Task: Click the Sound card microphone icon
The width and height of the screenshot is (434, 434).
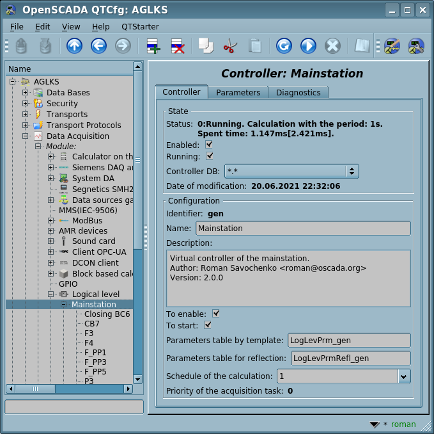Action: 64,241
